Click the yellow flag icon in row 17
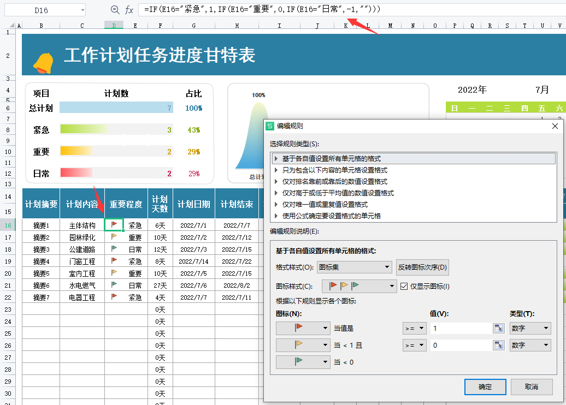Viewport: 566px width, 405px height. [114, 236]
